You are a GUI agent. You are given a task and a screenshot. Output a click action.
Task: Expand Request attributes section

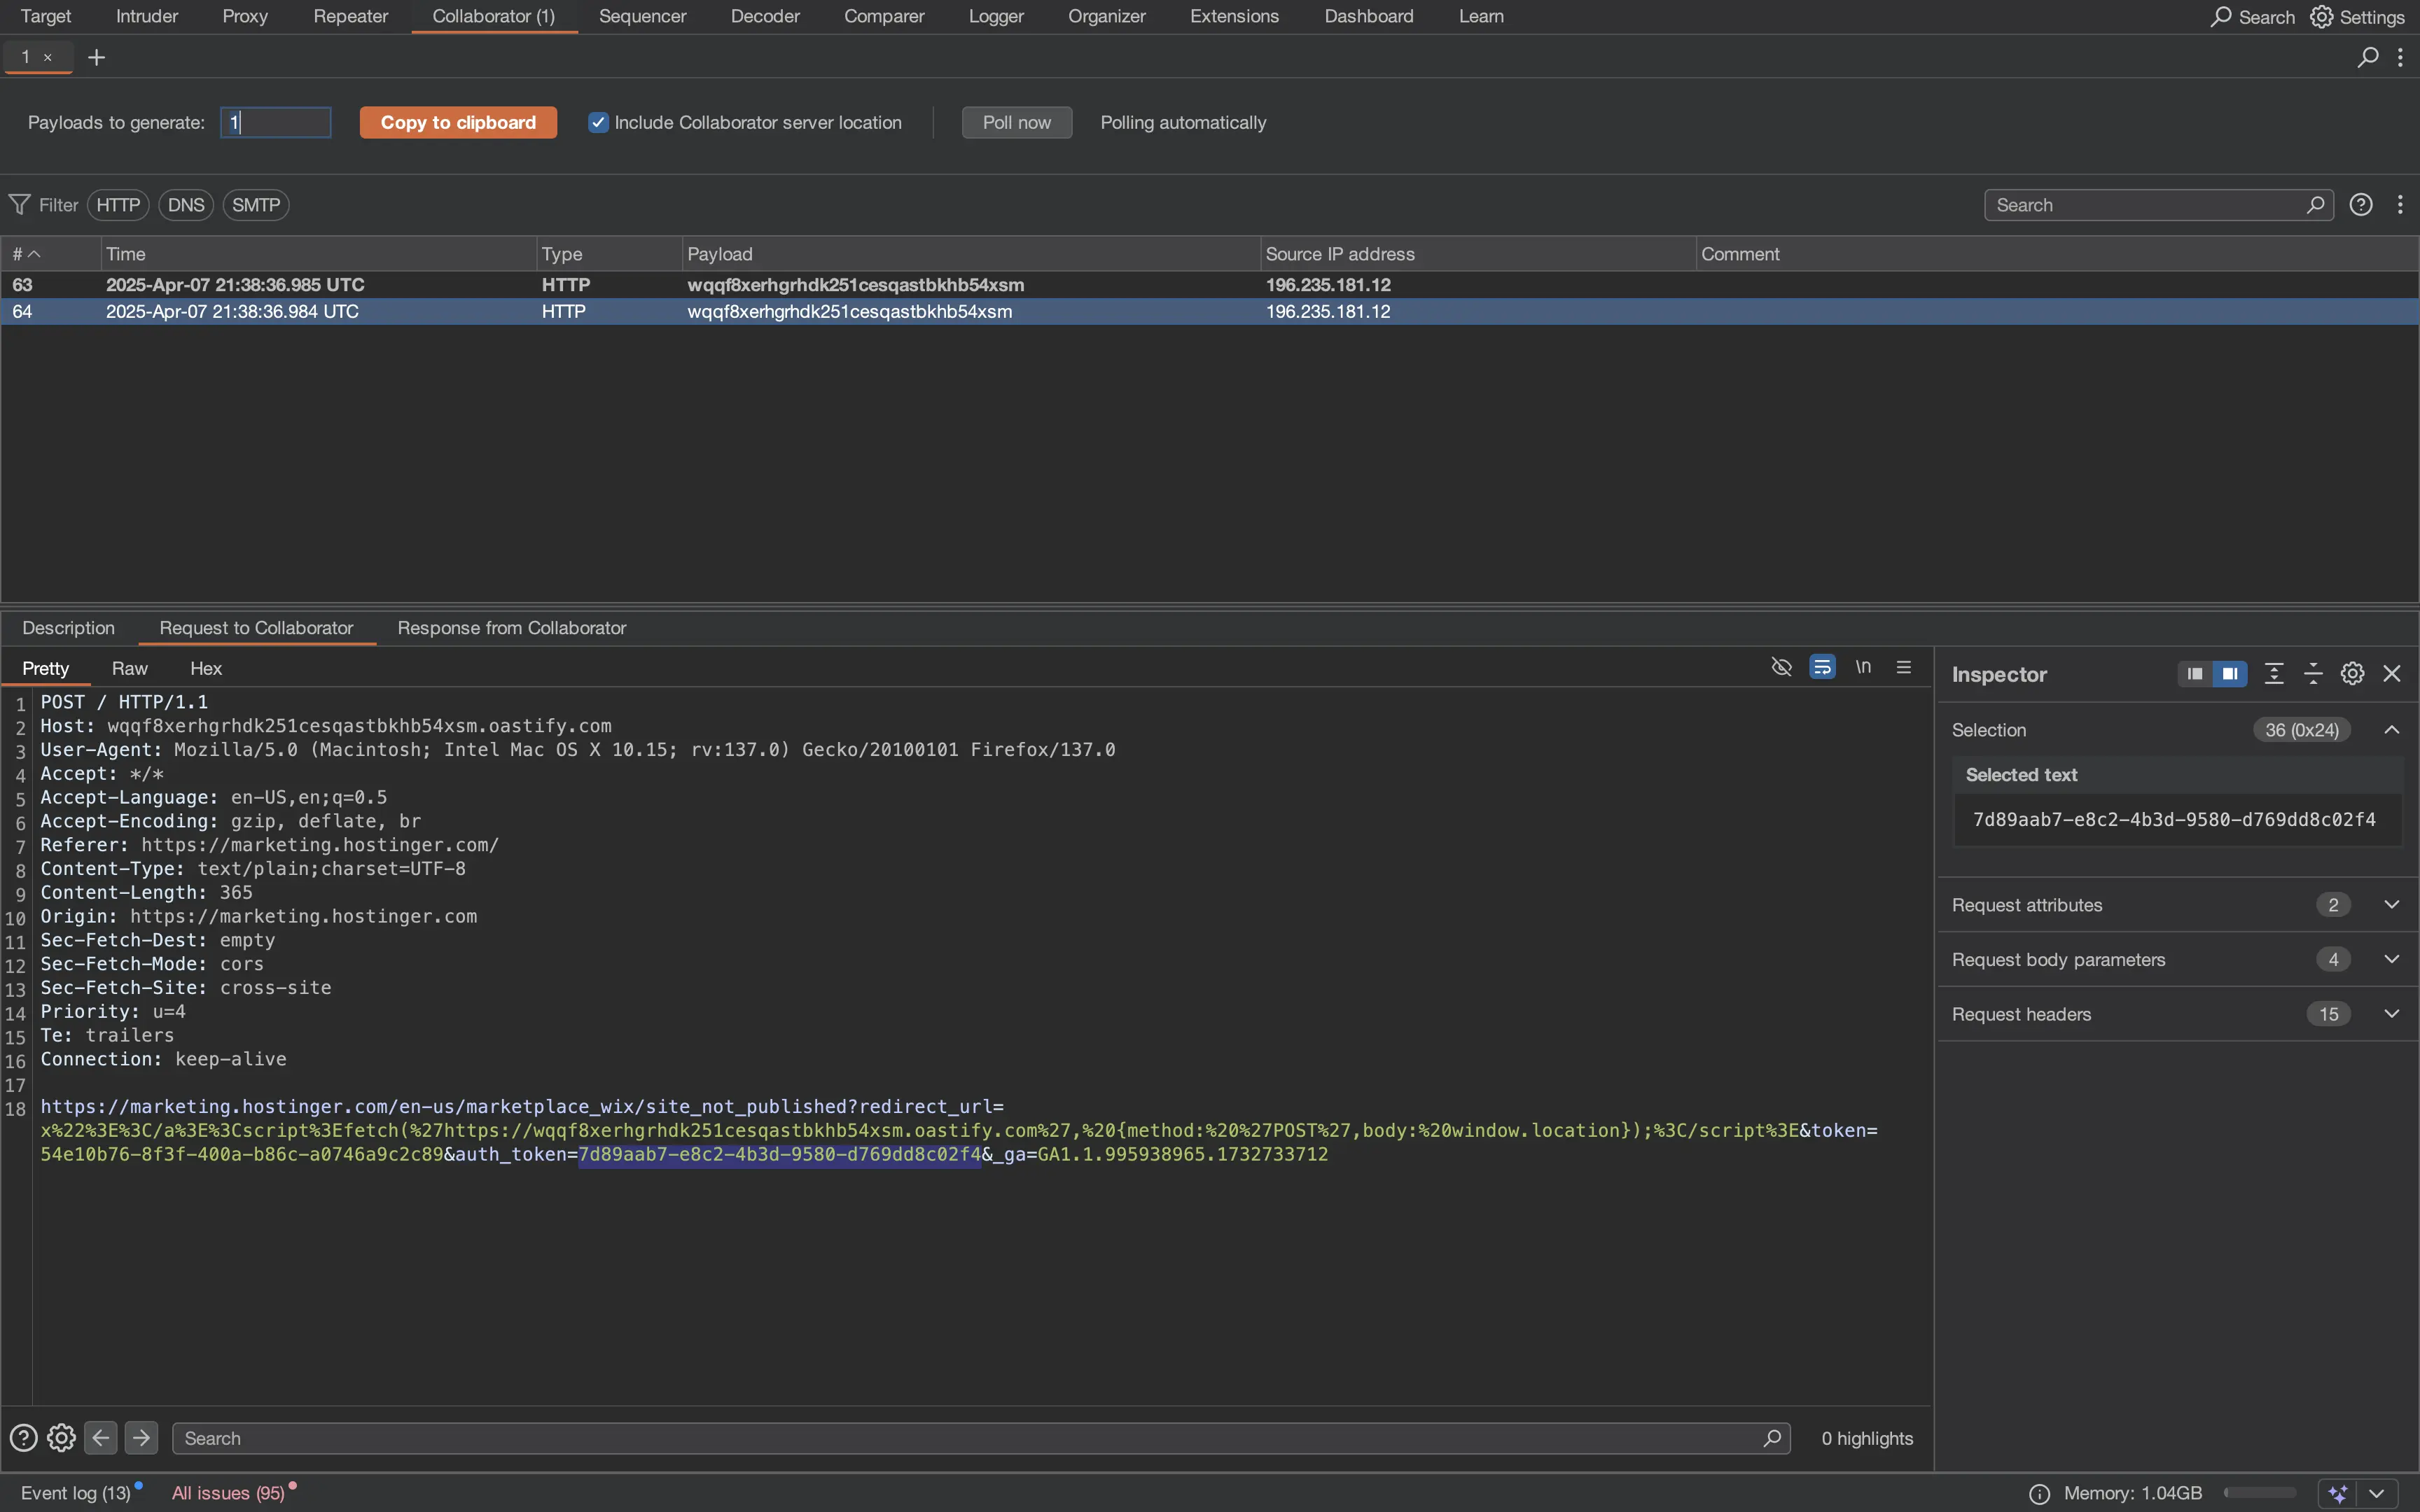point(2392,905)
